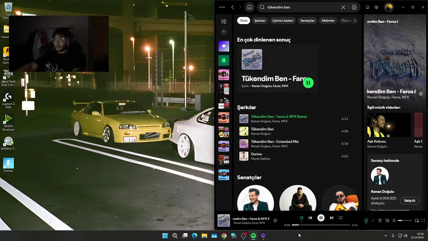Open Liked Songs in the sidebar
This screenshot has width=428, height=241.
pyautogui.click(x=224, y=46)
